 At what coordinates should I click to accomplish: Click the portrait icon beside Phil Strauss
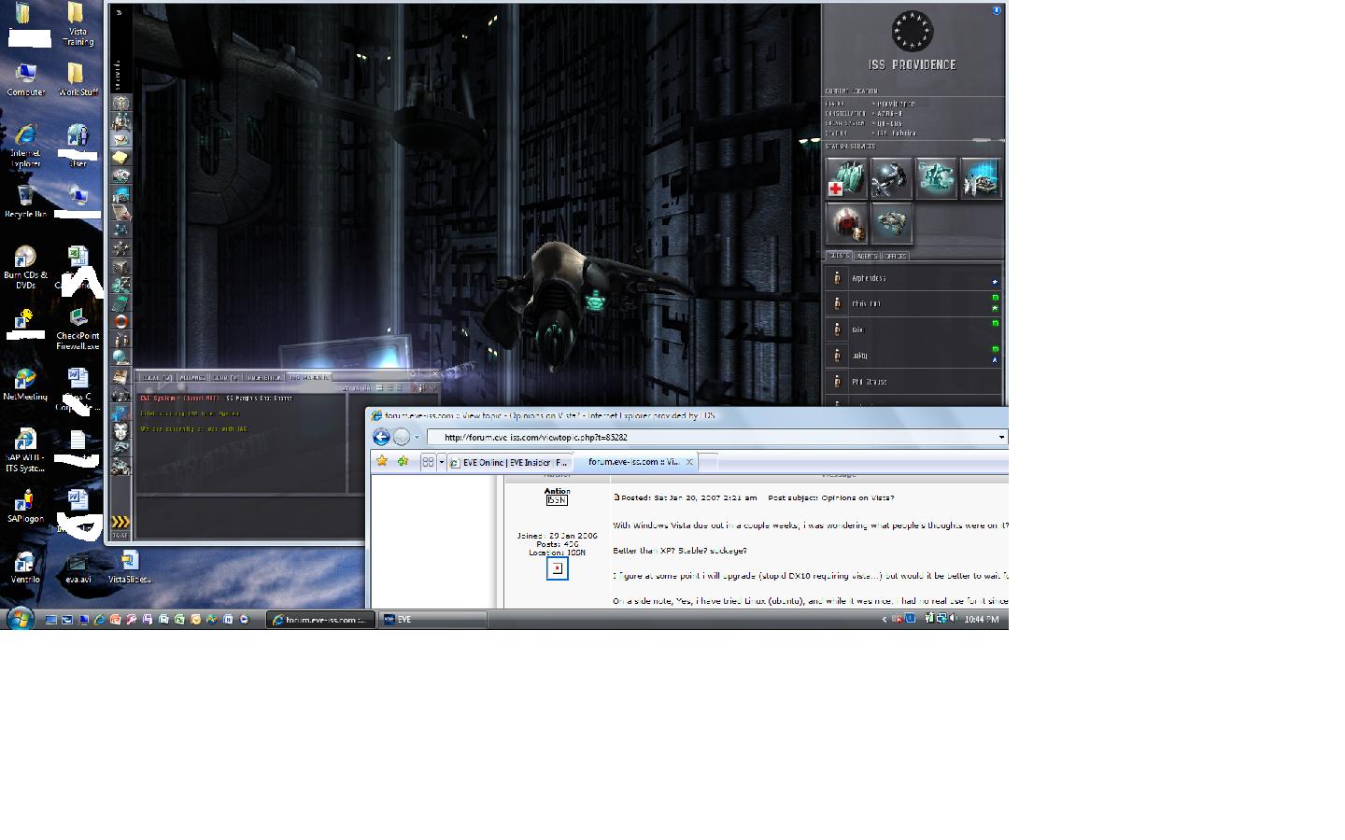click(x=837, y=382)
